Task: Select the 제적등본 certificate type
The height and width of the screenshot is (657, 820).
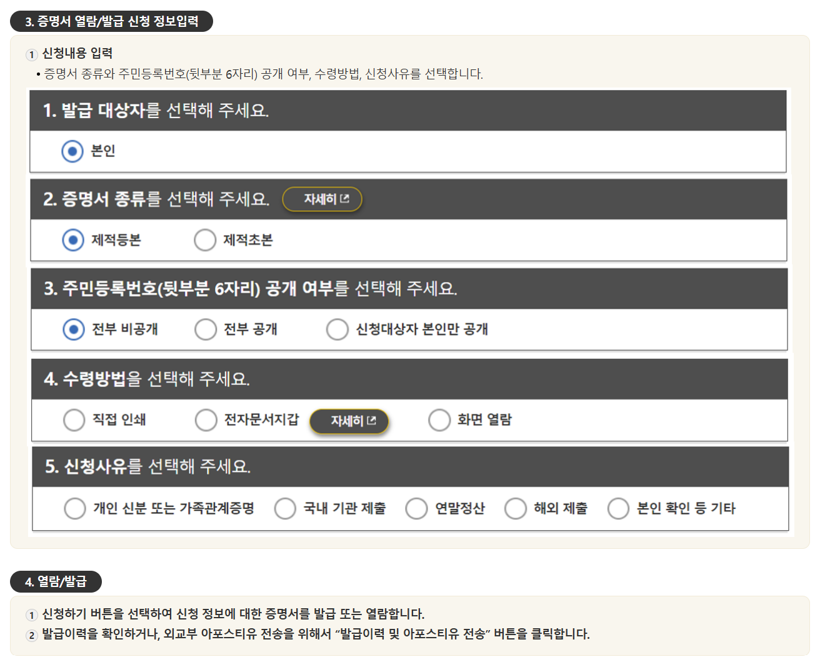Action: pos(74,239)
